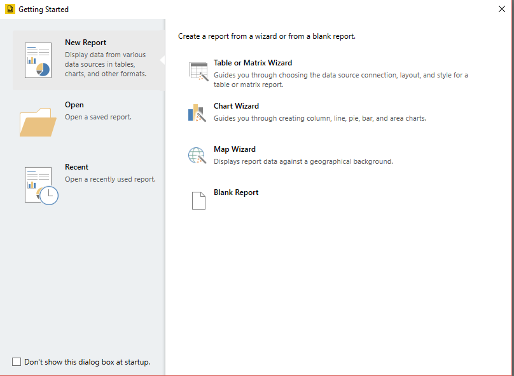The image size is (514, 376).
Task: Select the New Report tab label
Action: 85,43
